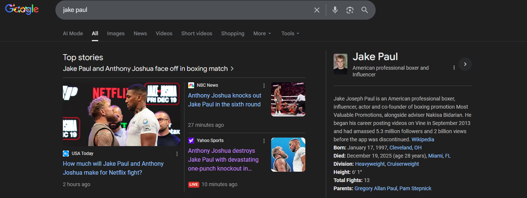Open the large Netflix face-off story image
Image resolution: width=527 pixels, height=198 pixels.
(x=122, y=114)
